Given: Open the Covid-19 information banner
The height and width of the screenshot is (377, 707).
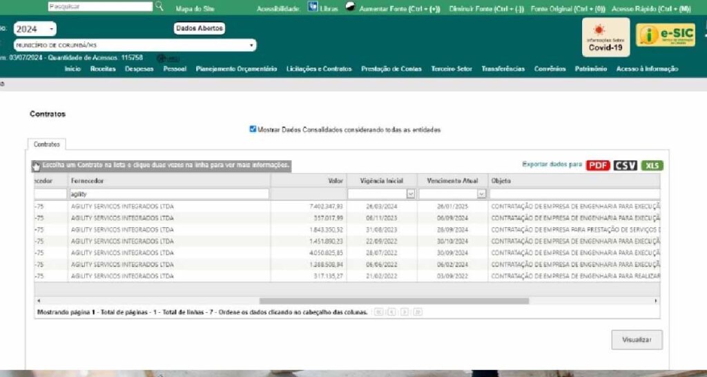Looking at the screenshot, I should (606, 37).
